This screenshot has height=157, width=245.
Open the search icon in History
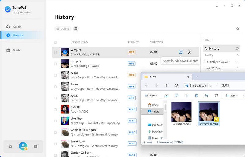click(237, 29)
